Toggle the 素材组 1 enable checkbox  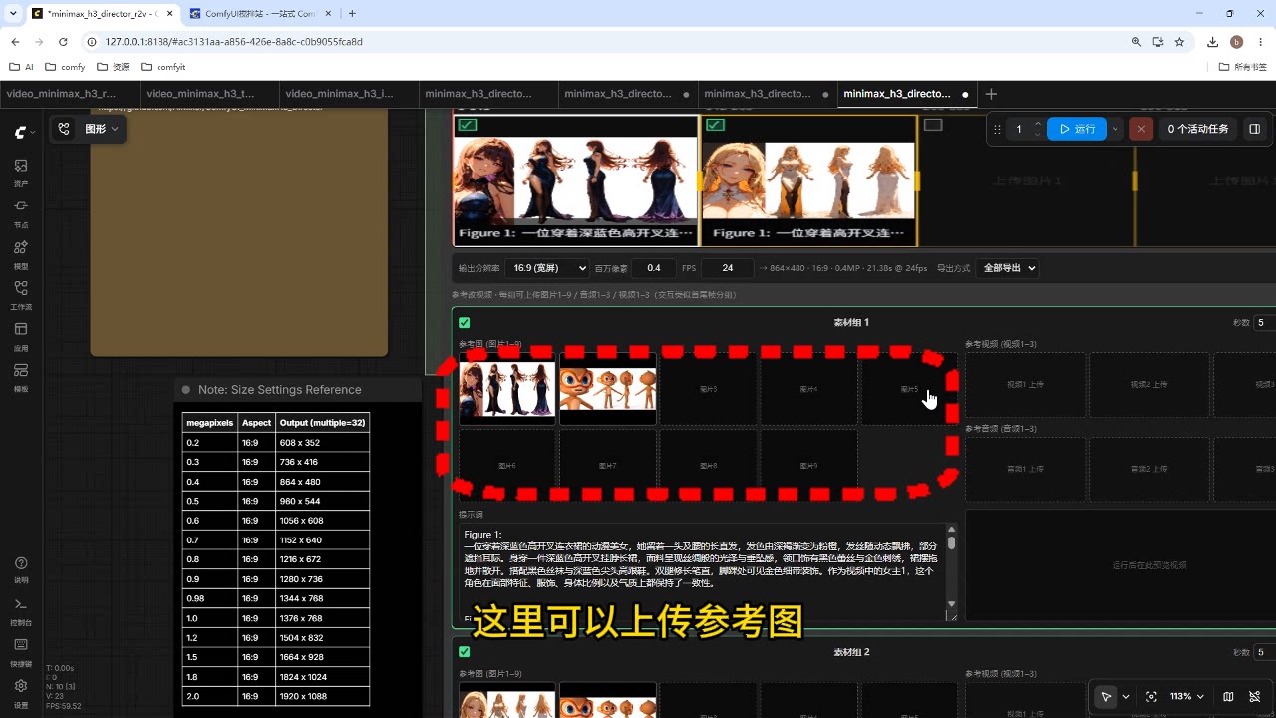pos(464,322)
